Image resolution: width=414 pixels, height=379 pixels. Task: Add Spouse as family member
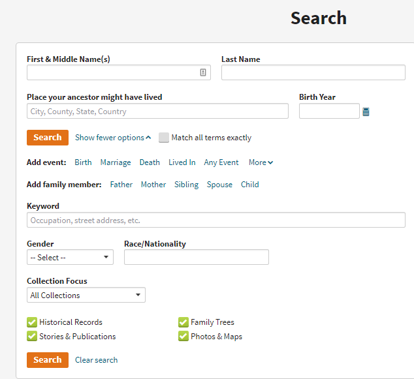219,185
